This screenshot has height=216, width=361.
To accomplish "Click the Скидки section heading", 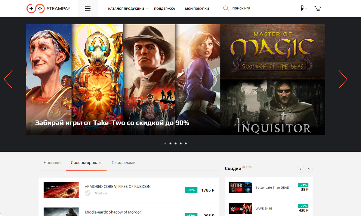I will pos(233,169).
